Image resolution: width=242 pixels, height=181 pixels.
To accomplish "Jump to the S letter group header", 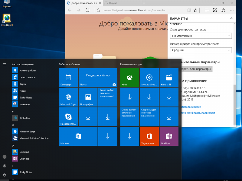I will (13, 166).
